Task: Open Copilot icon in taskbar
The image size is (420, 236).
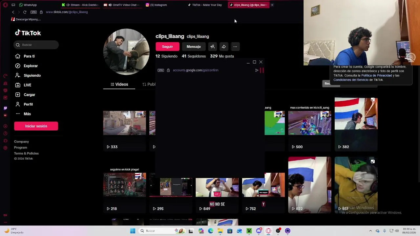Action: 201,231
